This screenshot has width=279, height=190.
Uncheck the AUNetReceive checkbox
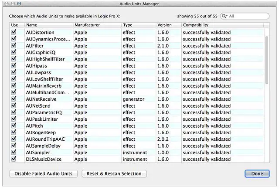(x=14, y=99)
